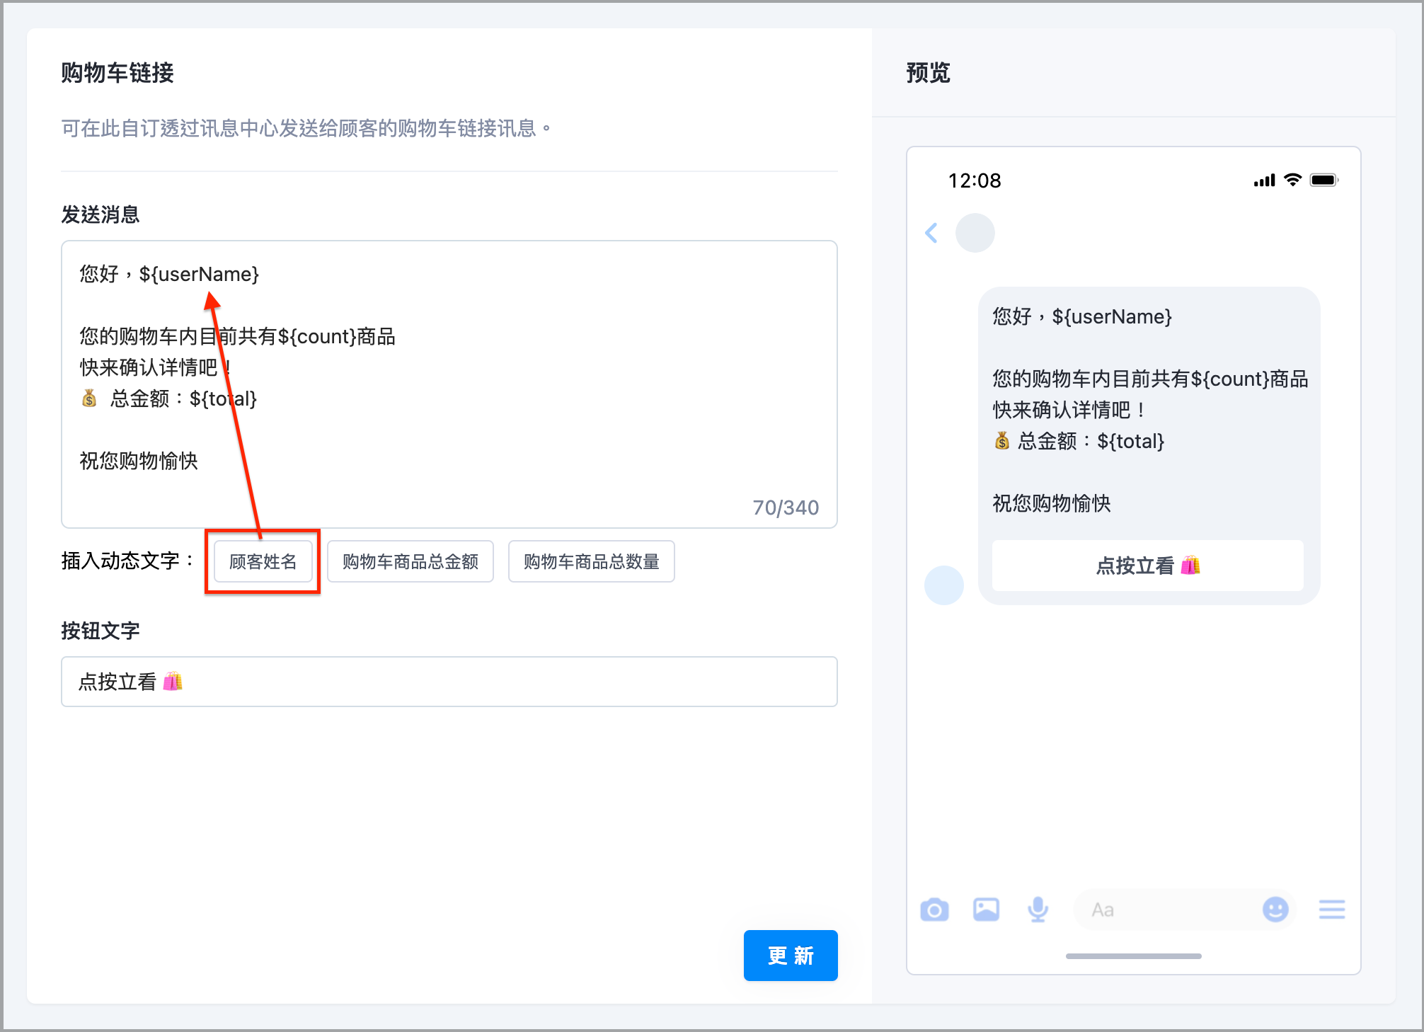The width and height of the screenshot is (1424, 1032).
Task: Click the 70/340 character counter
Action: (786, 508)
